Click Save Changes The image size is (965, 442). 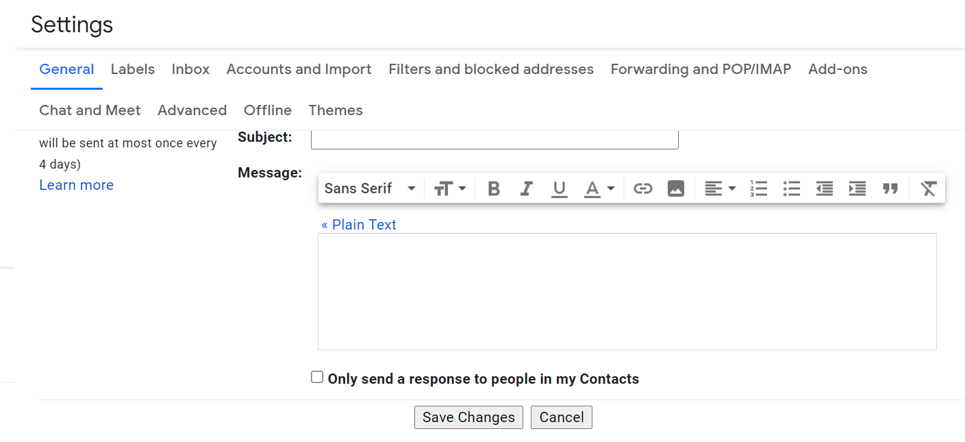coord(468,417)
